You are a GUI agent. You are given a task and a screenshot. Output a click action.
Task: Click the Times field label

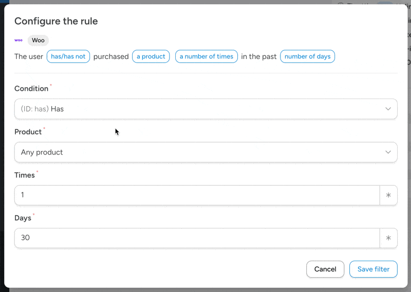[x=24, y=175]
